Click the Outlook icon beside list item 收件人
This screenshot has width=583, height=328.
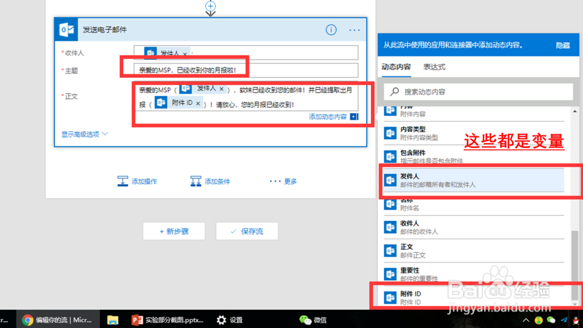tap(390, 227)
